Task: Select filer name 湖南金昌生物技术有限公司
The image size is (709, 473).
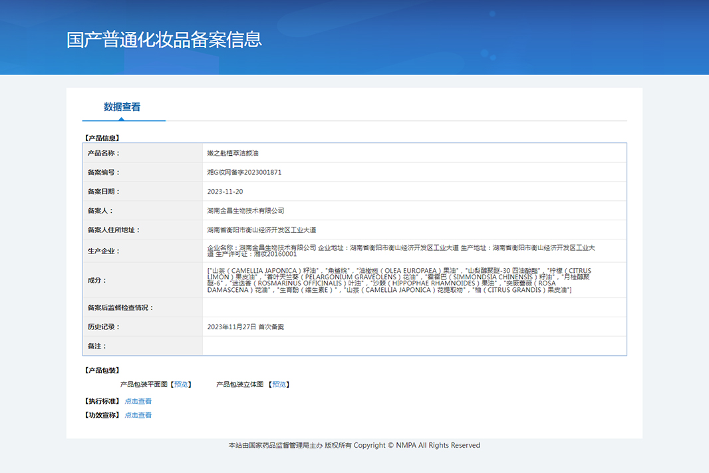Action: (x=245, y=211)
